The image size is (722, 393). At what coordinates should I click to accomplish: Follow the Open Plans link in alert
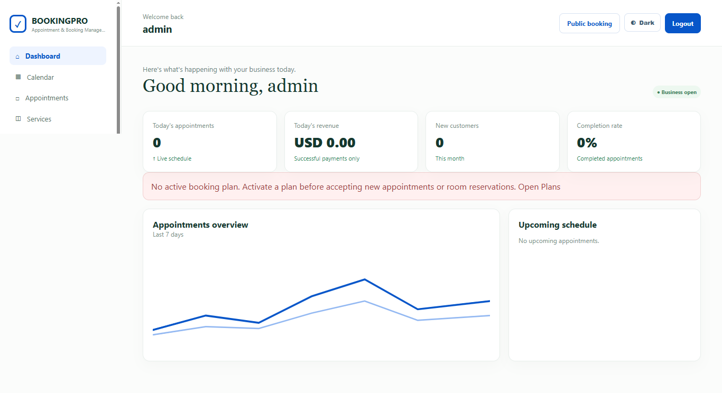click(x=539, y=186)
